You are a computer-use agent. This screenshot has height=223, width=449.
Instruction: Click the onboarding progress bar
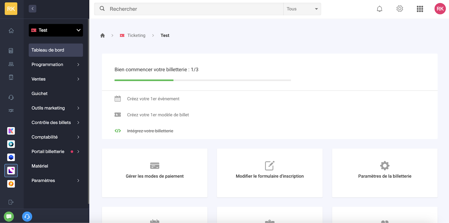coord(202,80)
